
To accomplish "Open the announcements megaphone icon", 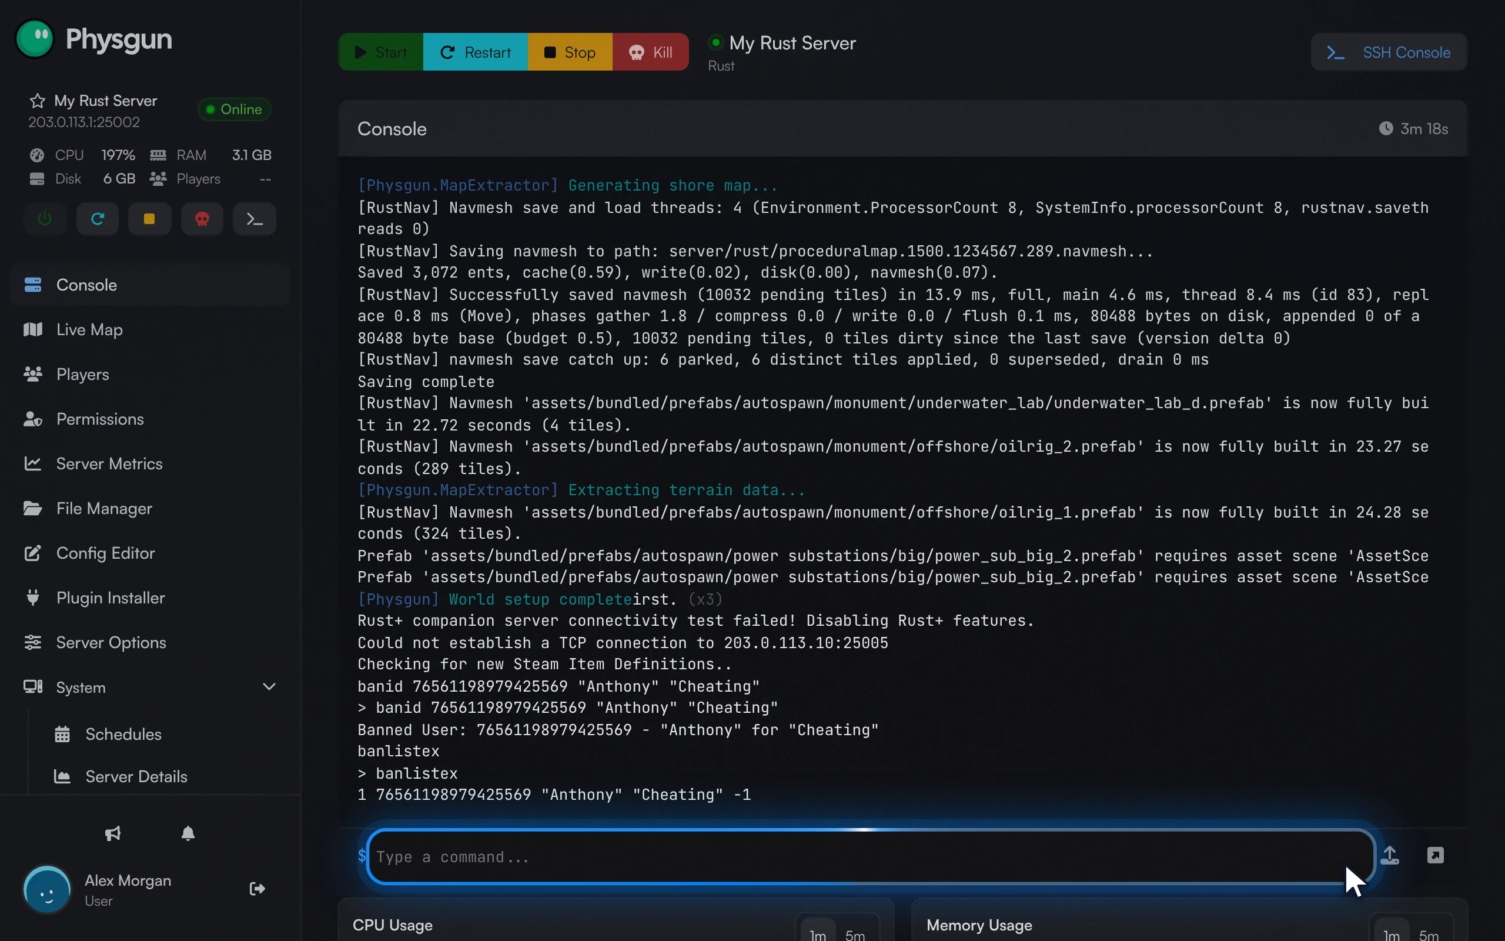I will click(x=112, y=833).
